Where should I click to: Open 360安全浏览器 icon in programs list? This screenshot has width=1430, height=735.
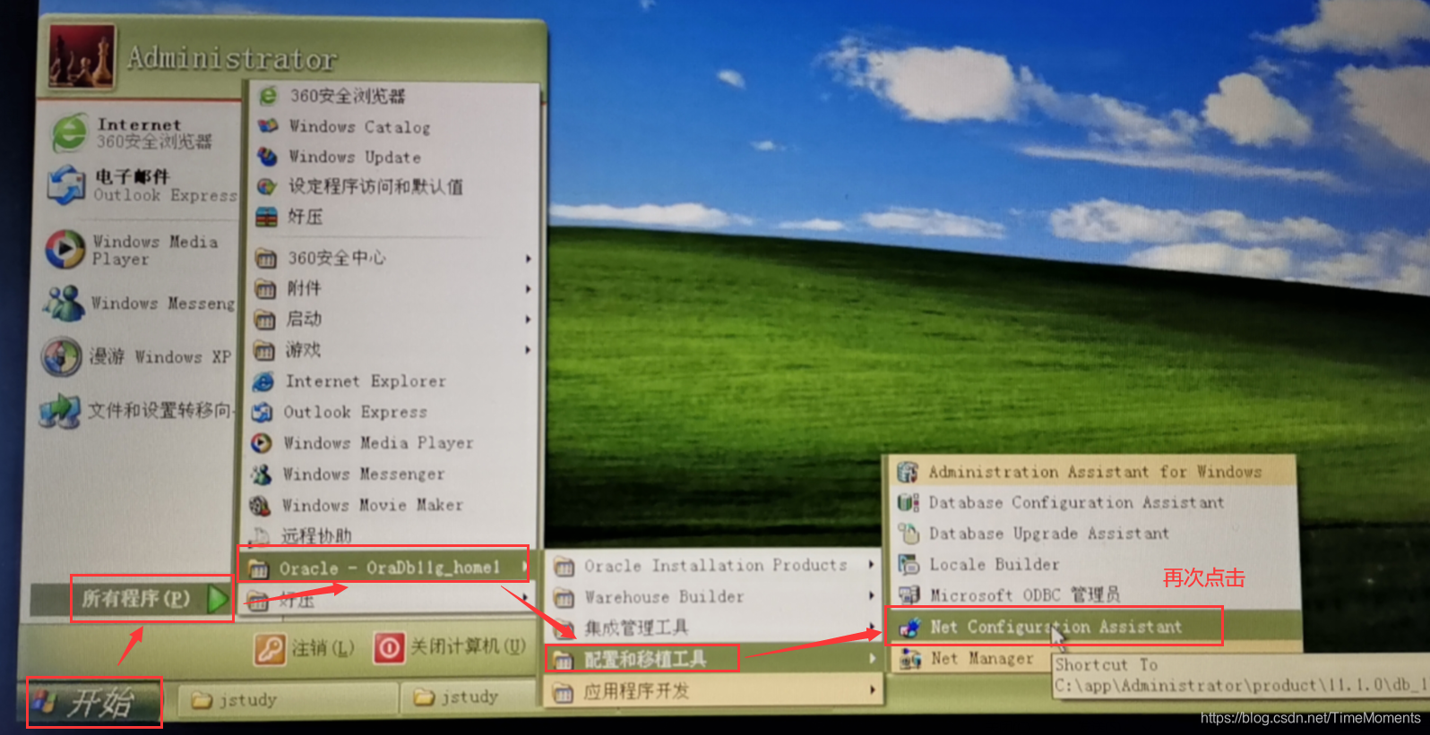click(x=268, y=95)
